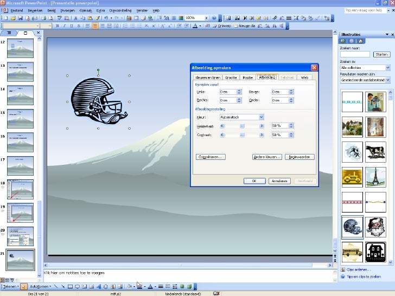The width and height of the screenshot is (395, 296).
Task: Expand the Zoeken in collections dropdown
Action: click(x=387, y=68)
